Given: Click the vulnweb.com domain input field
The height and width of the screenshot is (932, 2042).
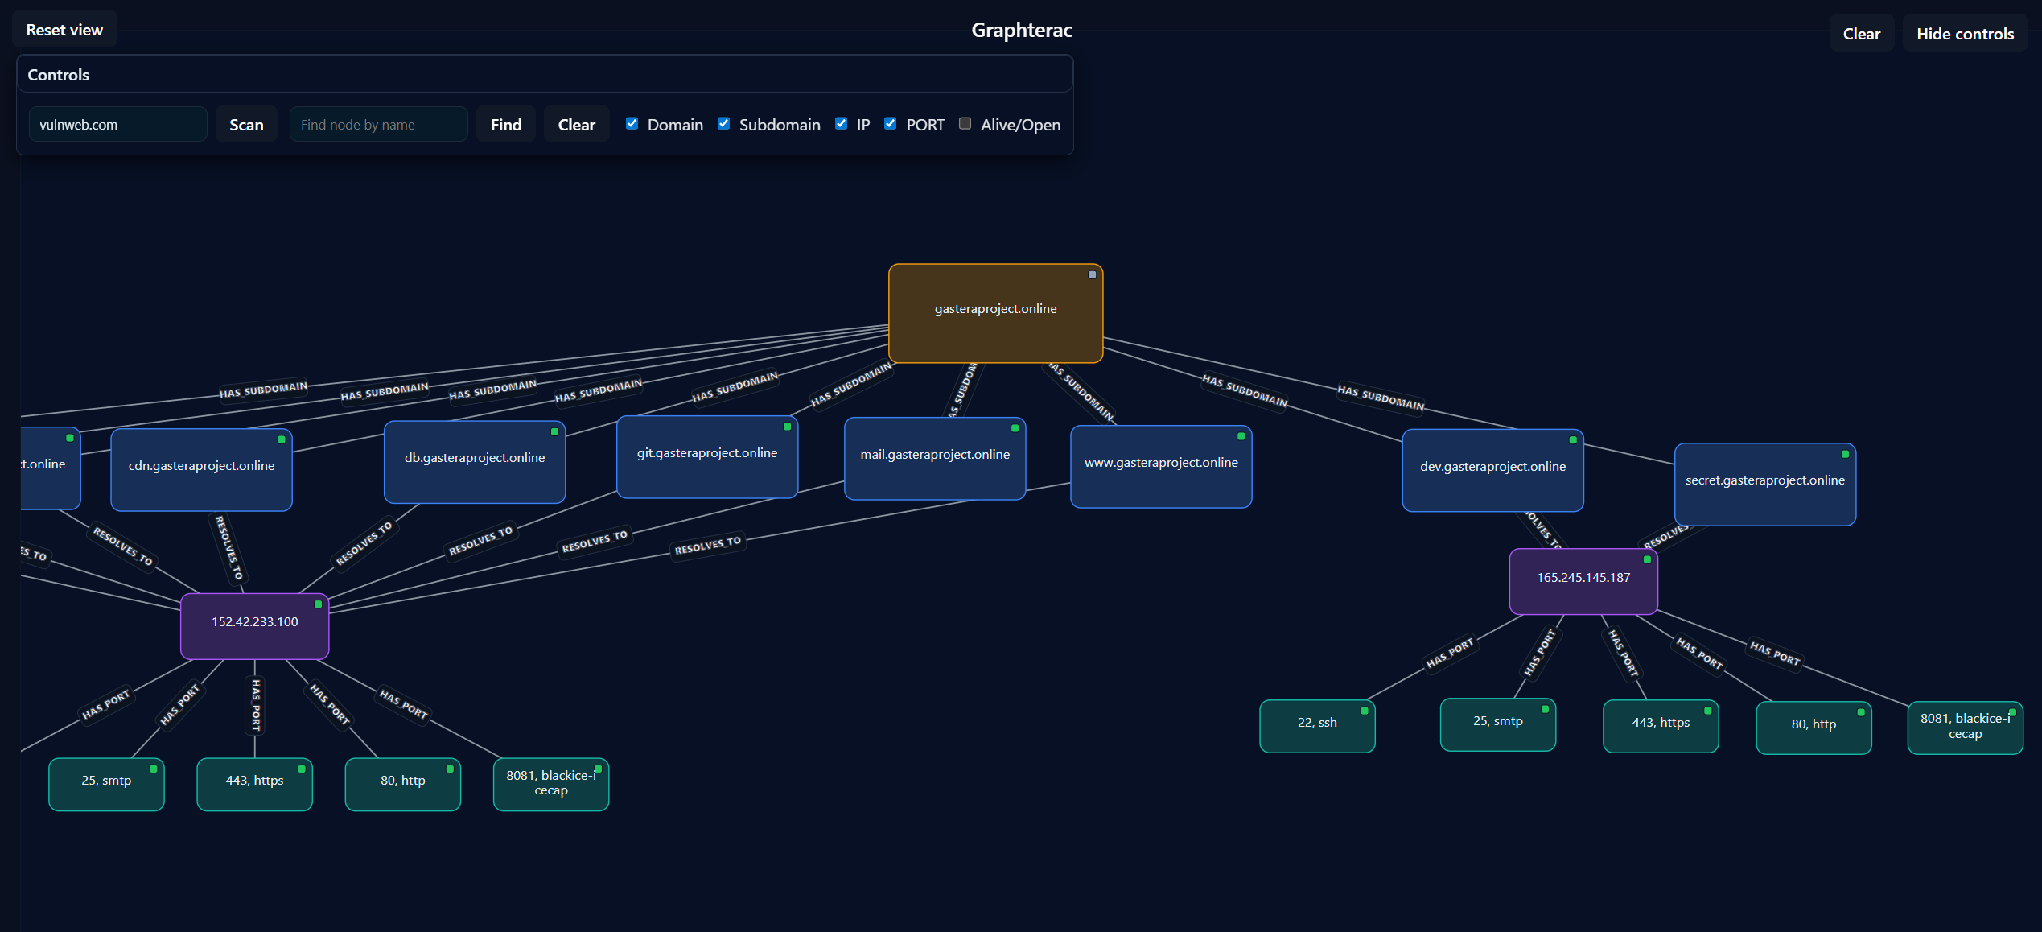Looking at the screenshot, I should [x=117, y=125].
